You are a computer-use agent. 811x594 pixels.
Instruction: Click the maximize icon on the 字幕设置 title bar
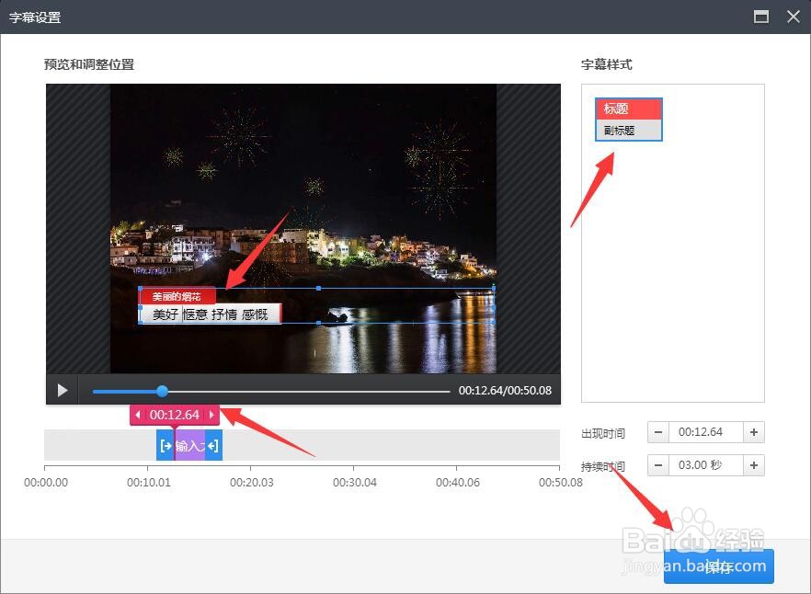click(760, 17)
